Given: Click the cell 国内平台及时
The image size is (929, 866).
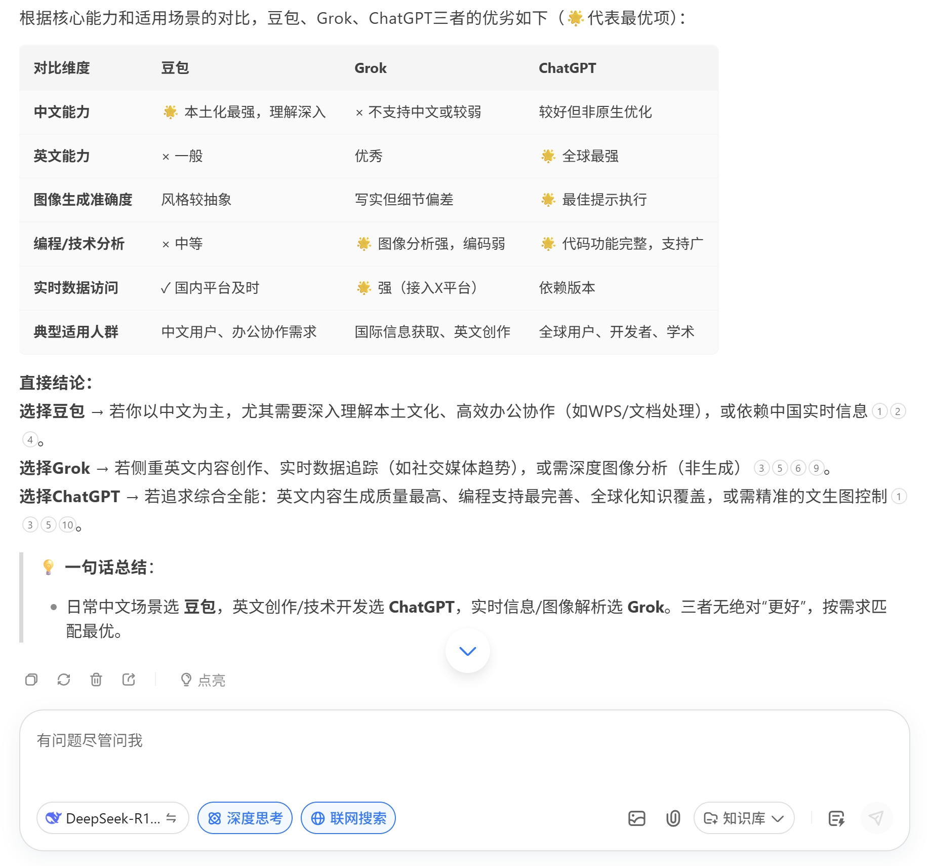Looking at the screenshot, I should point(210,288).
